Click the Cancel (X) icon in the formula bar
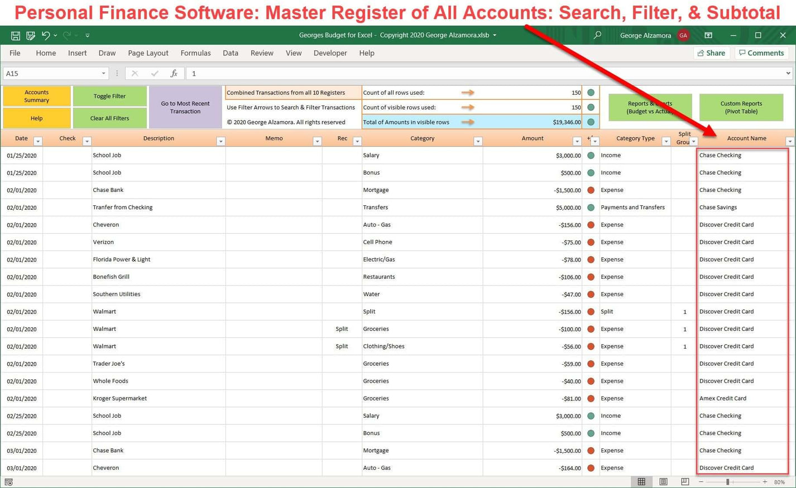The image size is (796, 488). tap(134, 73)
